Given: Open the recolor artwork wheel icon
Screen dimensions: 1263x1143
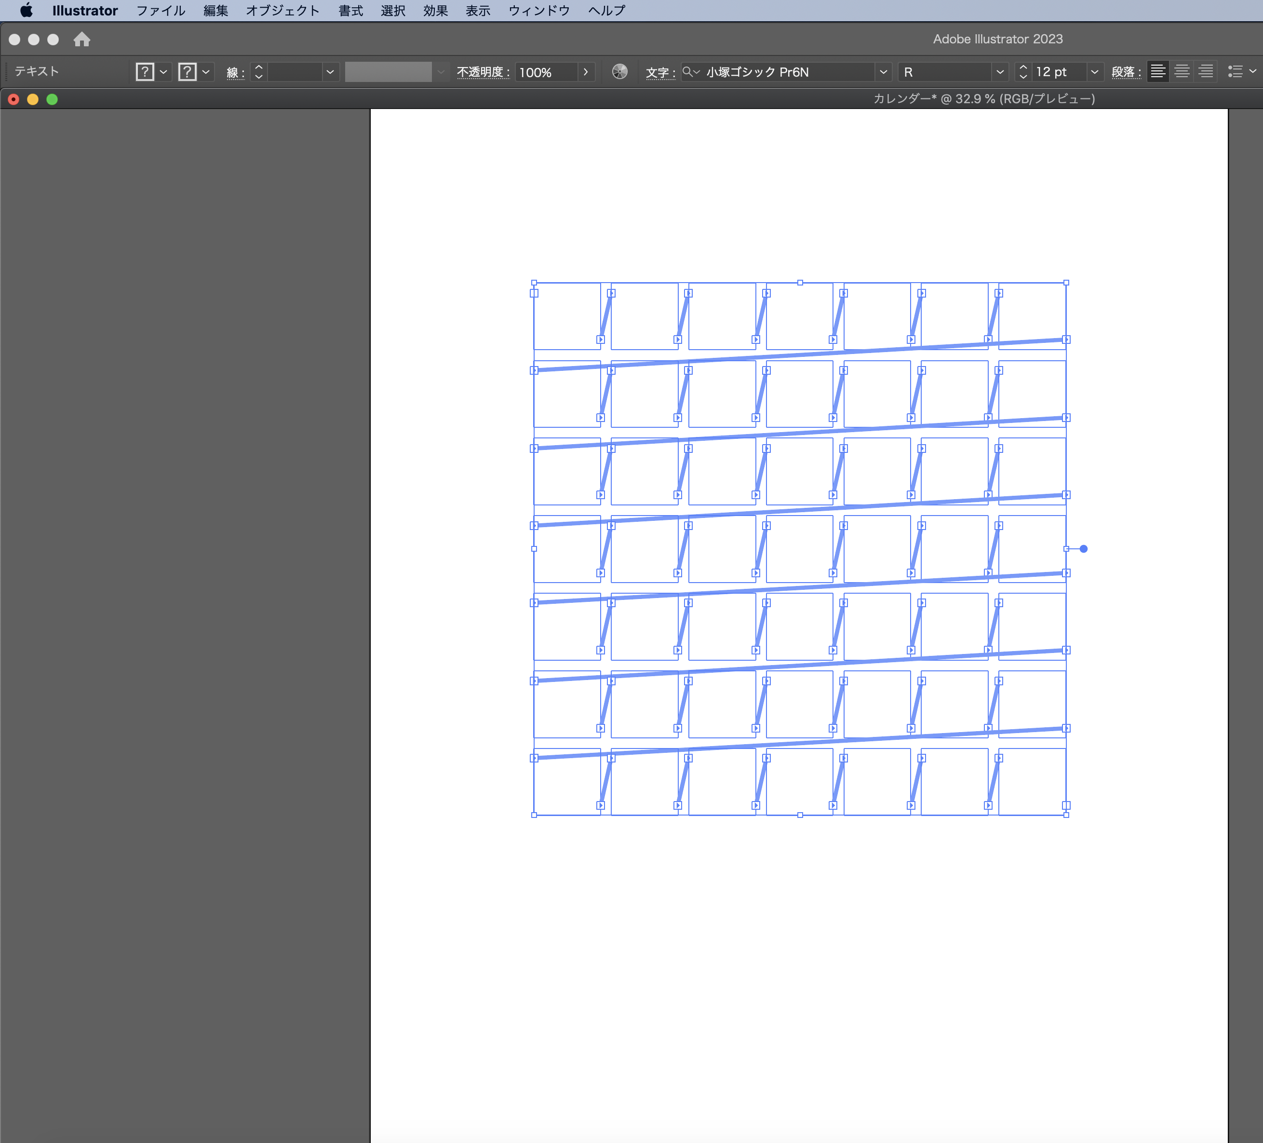Looking at the screenshot, I should [619, 72].
